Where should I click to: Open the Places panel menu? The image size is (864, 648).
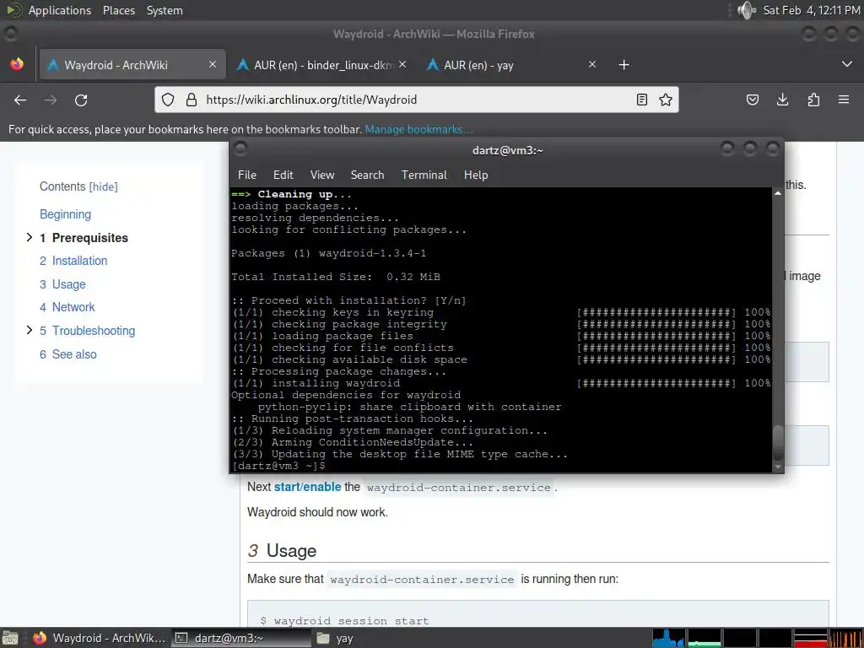coord(119,10)
